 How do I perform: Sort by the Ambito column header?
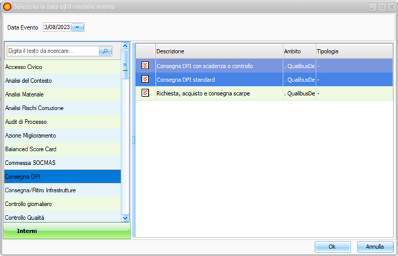(x=299, y=51)
